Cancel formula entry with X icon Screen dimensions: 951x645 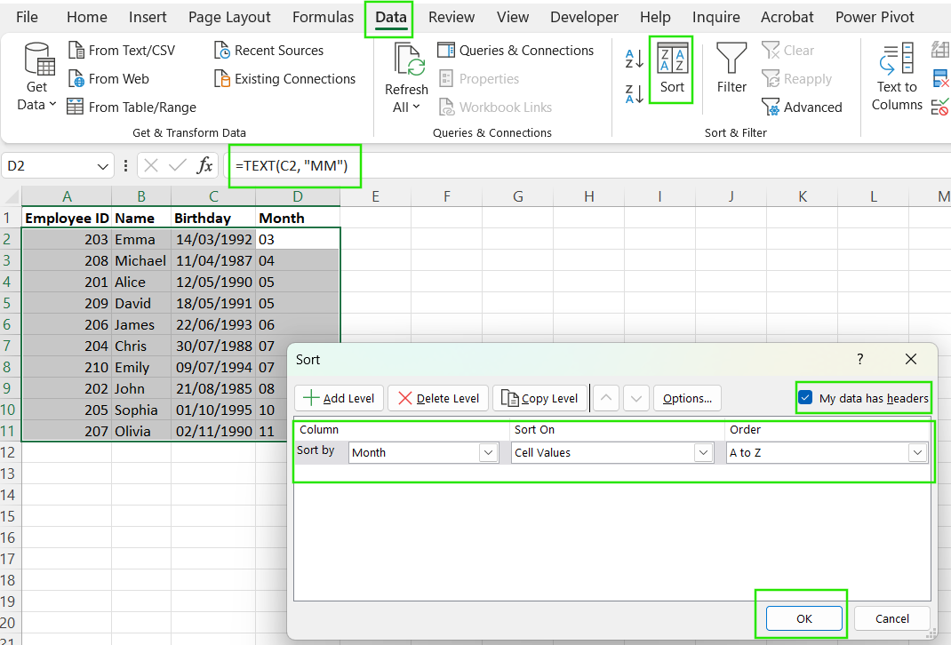(151, 165)
